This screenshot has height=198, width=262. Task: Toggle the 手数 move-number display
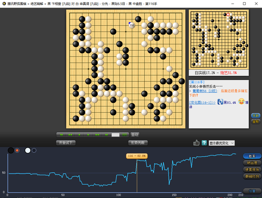(x=255, y=116)
